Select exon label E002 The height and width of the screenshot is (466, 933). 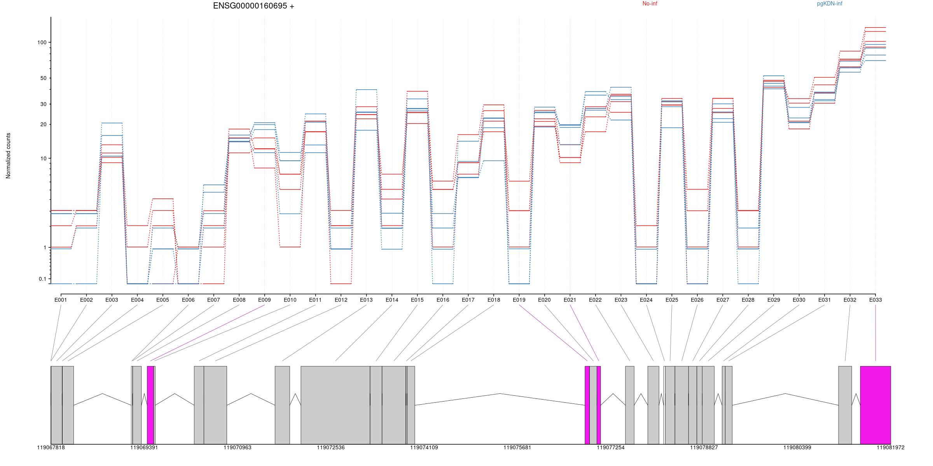coord(86,300)
